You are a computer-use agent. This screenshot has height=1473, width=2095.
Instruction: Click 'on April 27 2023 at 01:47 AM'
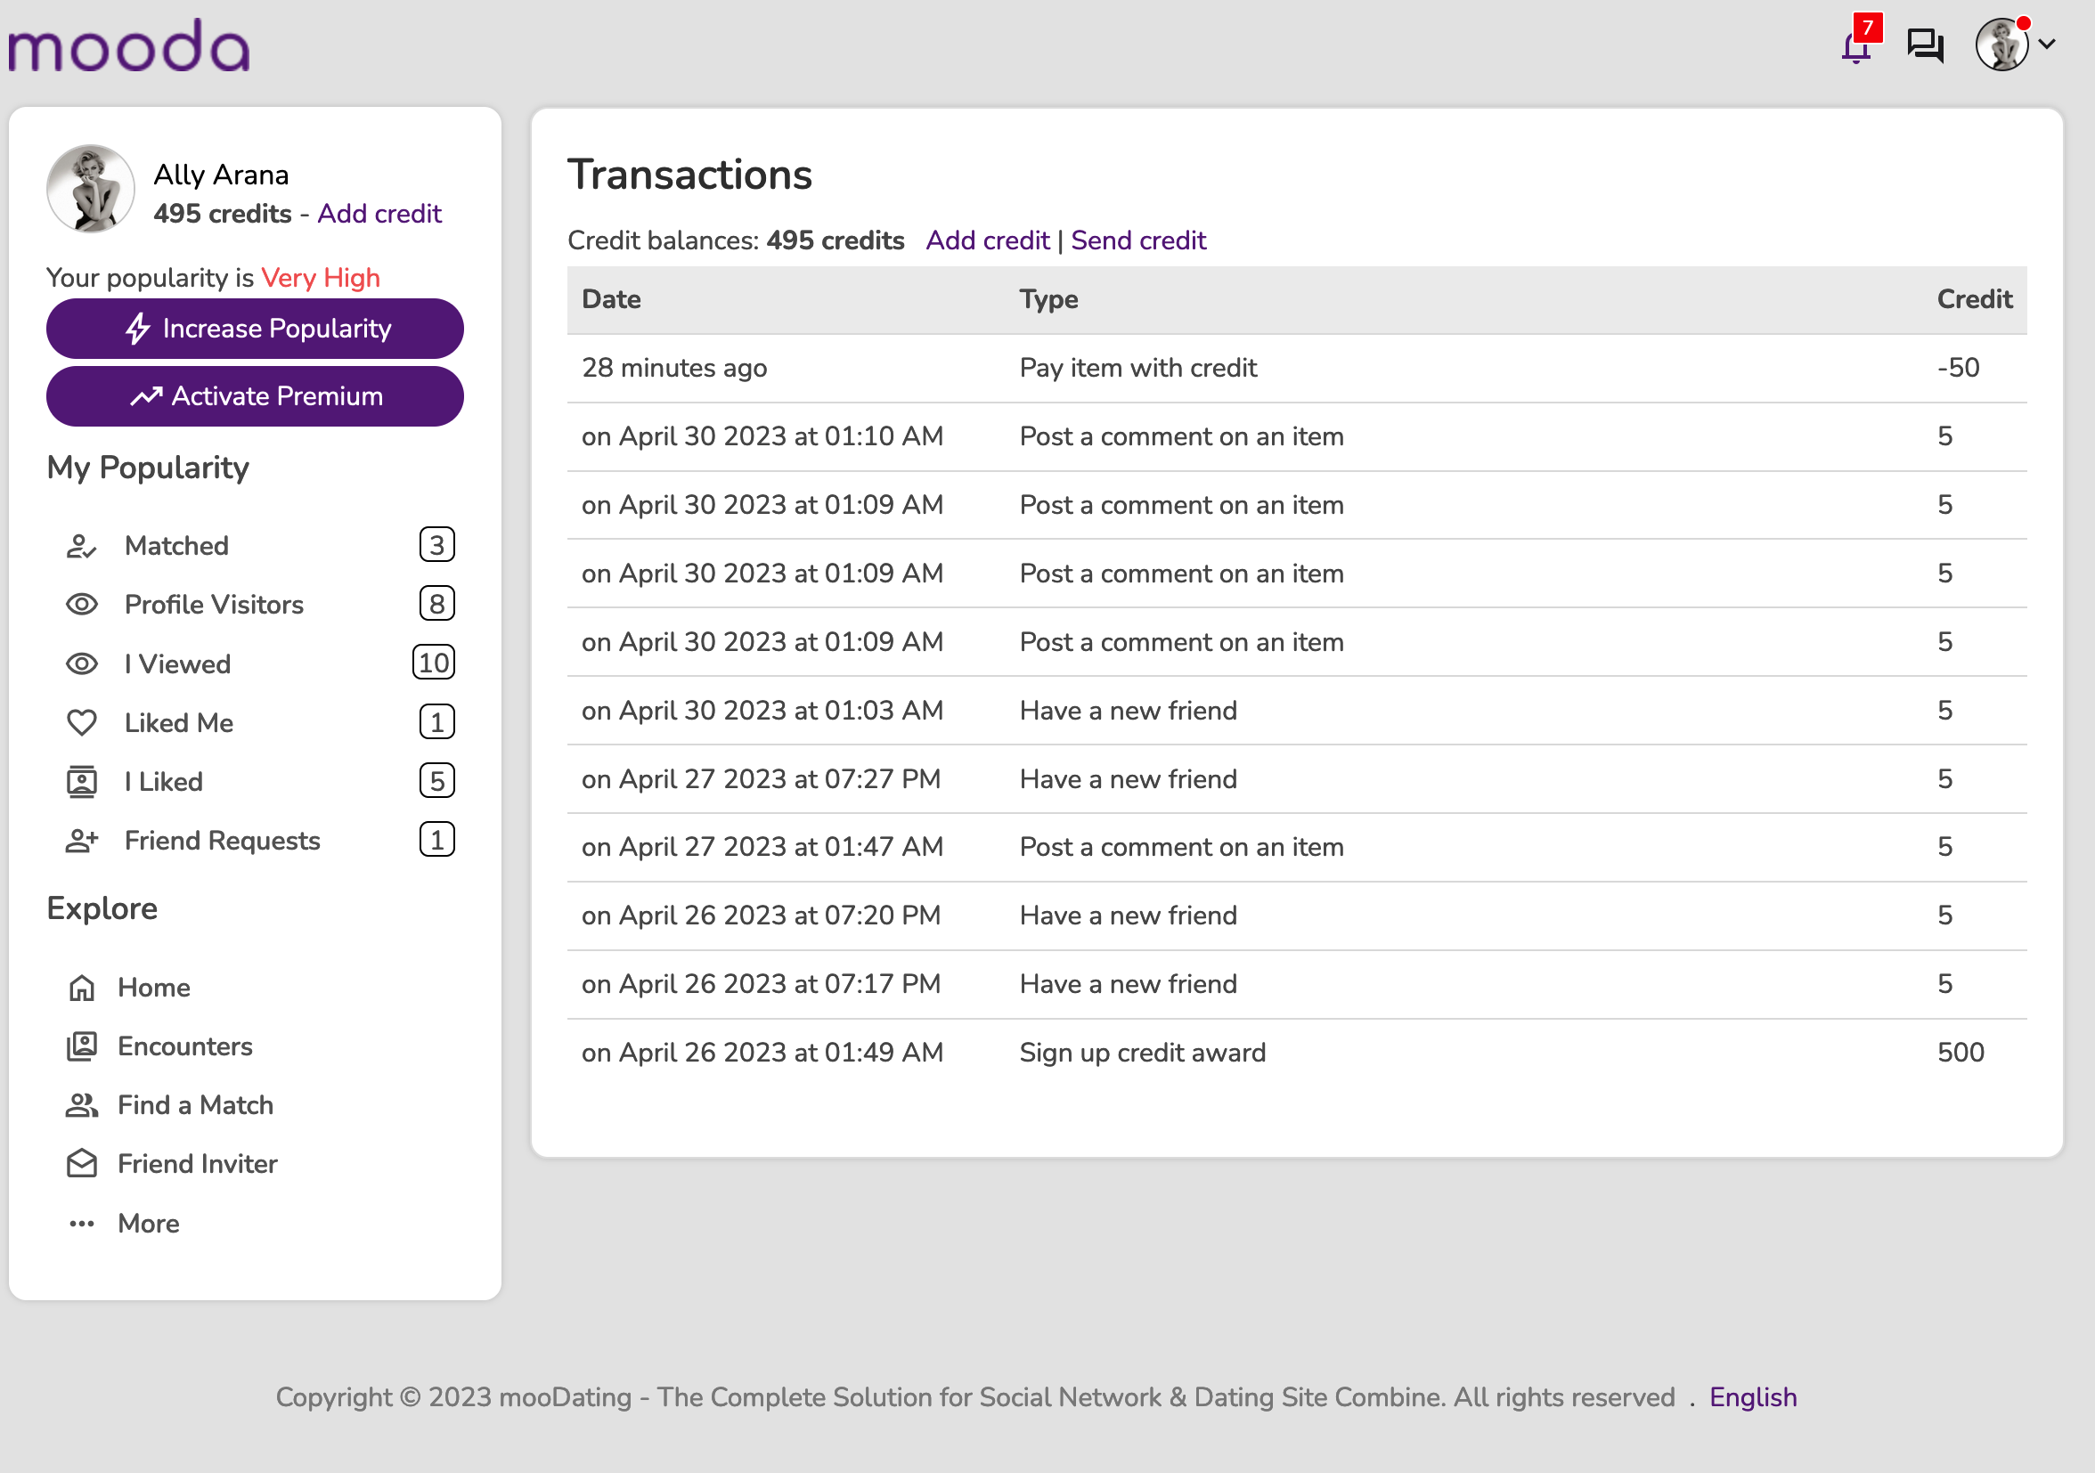tap(762, 846)
